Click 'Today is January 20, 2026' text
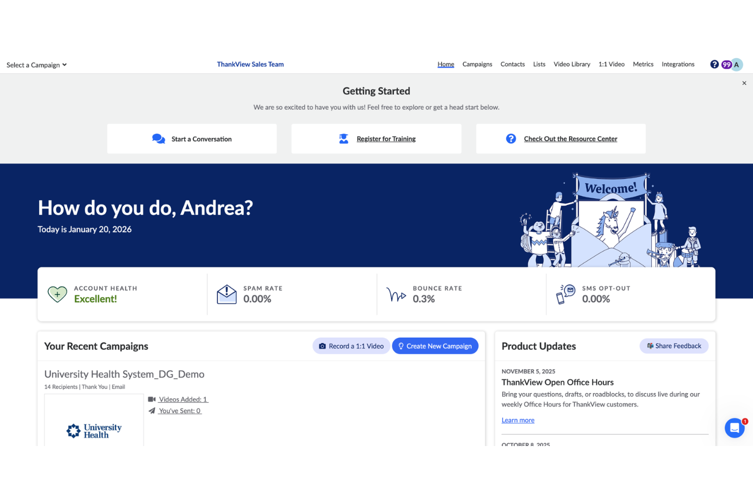Image resolution: width=753 pixels, height=502 pixels. [84, 229]
